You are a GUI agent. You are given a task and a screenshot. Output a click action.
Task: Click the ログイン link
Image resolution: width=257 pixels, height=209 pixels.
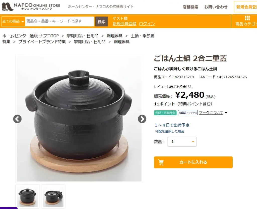point(147,24)
